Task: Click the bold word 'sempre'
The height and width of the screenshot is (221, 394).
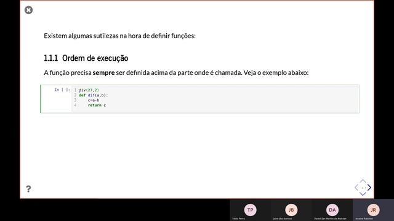Action: (103, 72)
